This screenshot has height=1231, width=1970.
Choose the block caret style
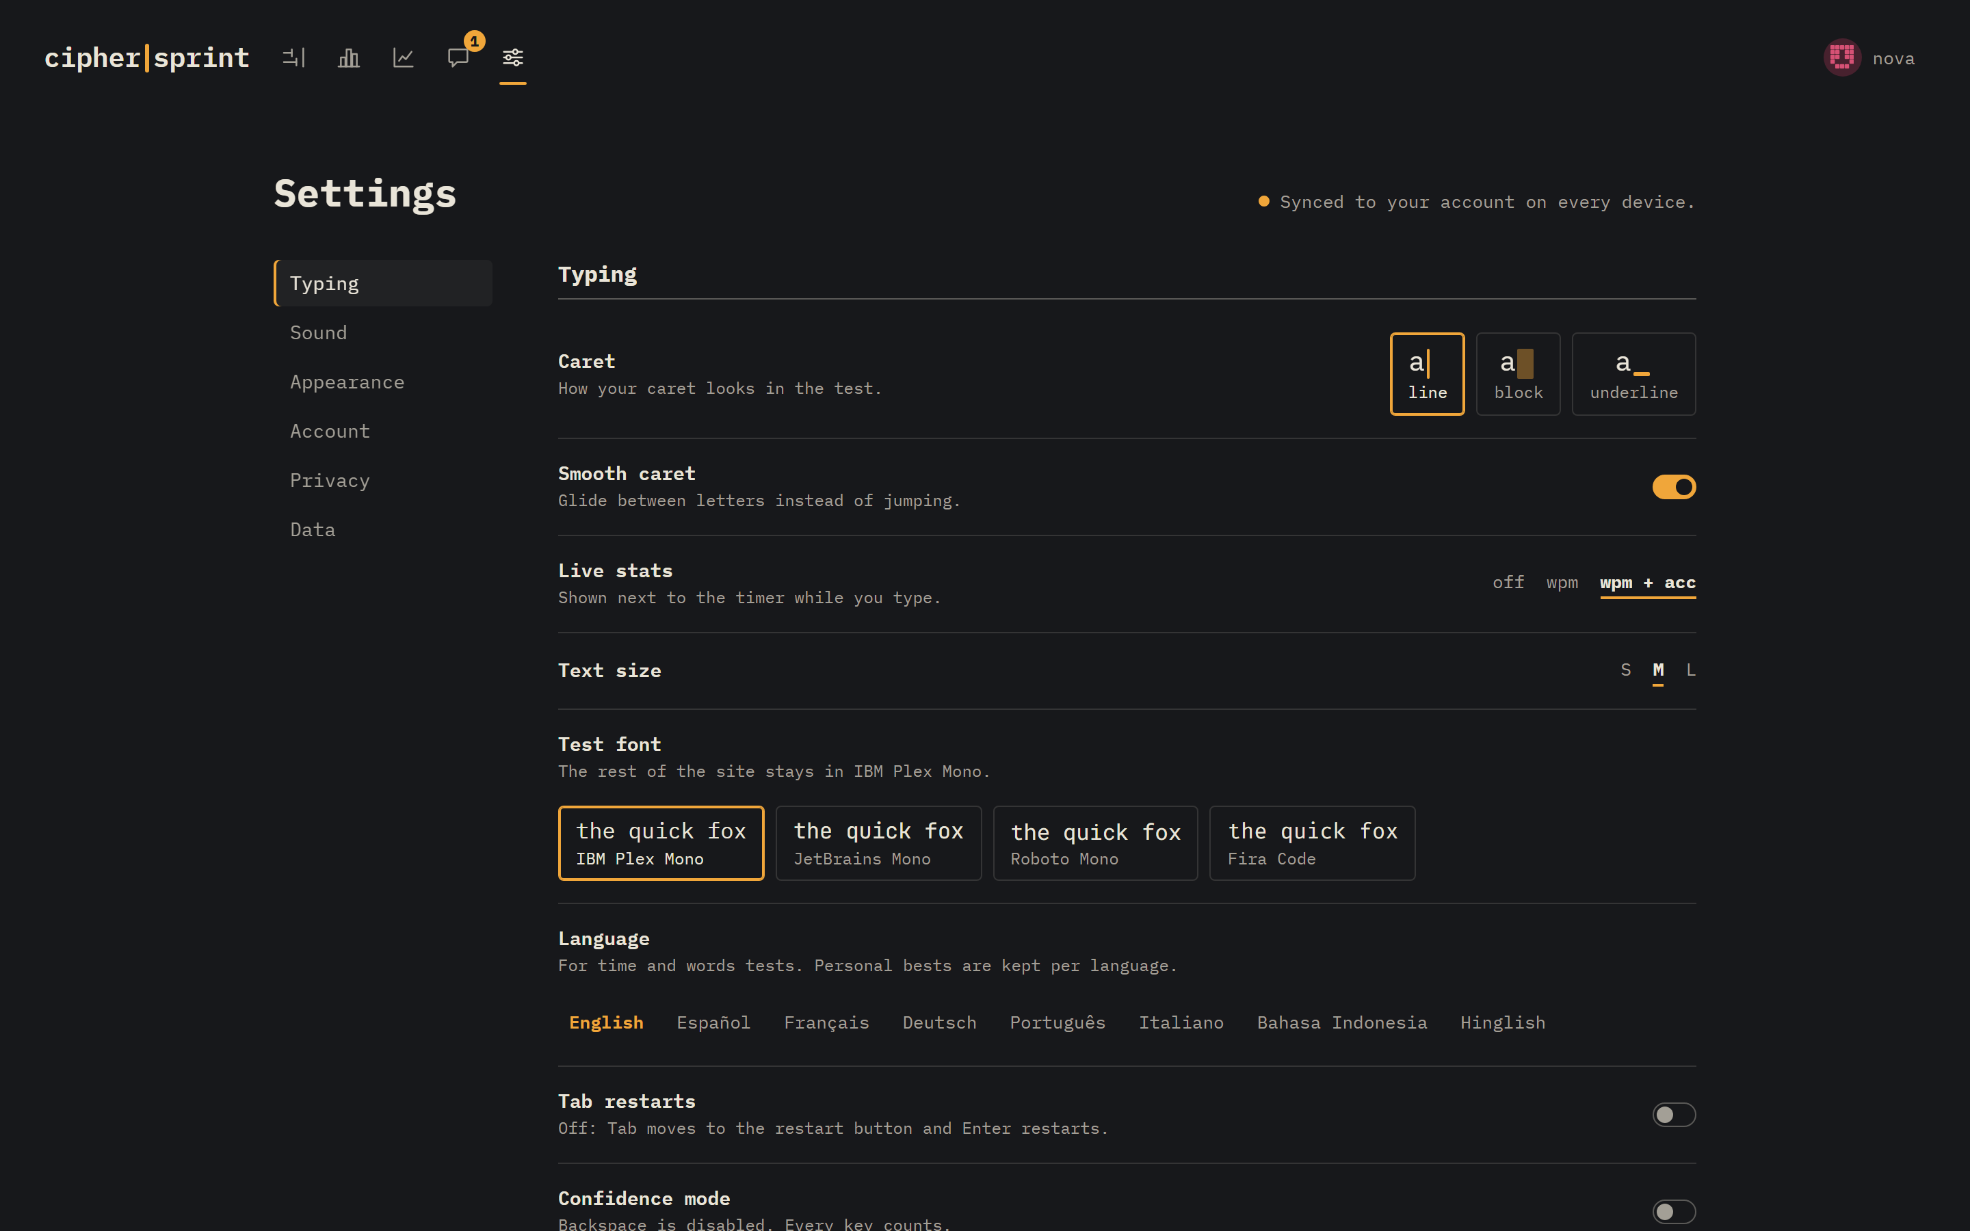pos(1519,373)
